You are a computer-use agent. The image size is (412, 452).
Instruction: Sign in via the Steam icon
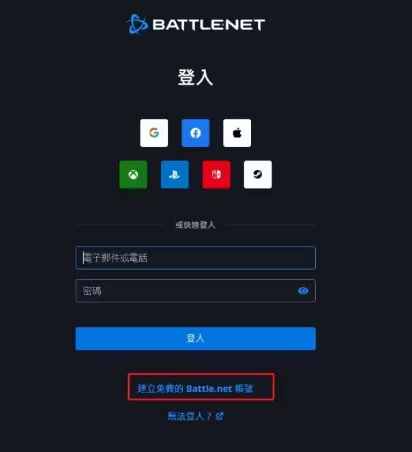(x=258, y=174)
